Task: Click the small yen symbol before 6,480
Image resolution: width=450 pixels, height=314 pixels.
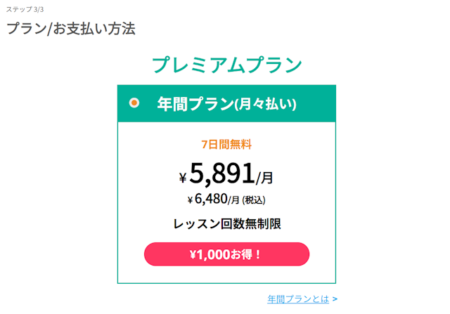Action: pyautogui.click(x=190, y=200)
